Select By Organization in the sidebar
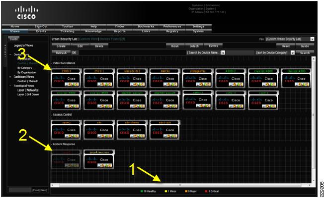The height and width of the screenshot is (198, 324). (x=27, y=72)
